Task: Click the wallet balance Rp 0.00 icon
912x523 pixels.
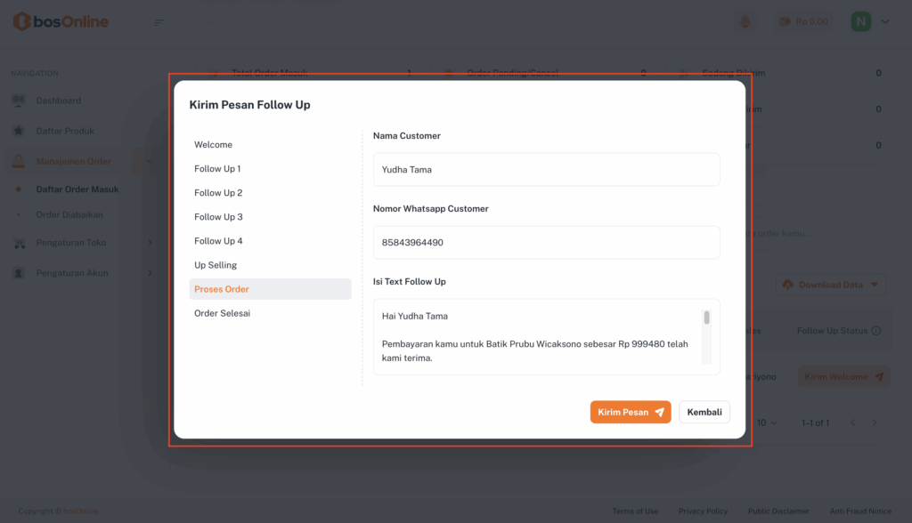Action: pos(786,21)
